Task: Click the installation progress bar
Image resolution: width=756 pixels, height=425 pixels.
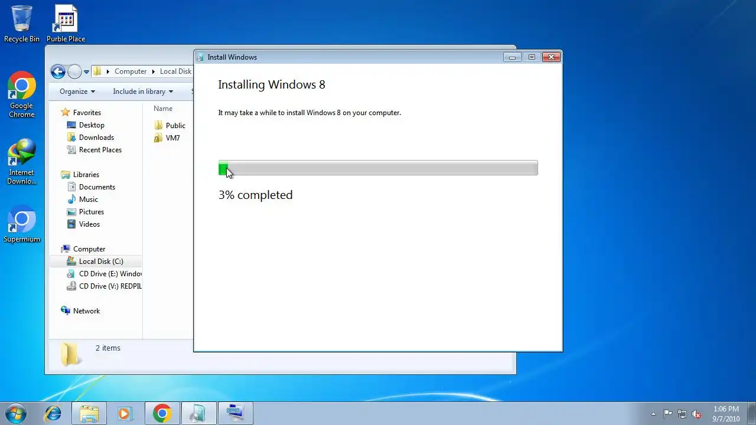Action: tap(378, 168)
